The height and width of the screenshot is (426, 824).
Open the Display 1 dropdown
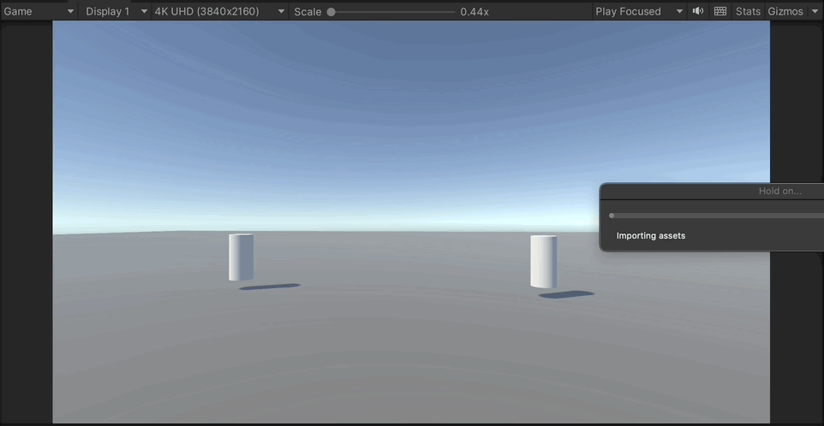[x=116, y=11]
